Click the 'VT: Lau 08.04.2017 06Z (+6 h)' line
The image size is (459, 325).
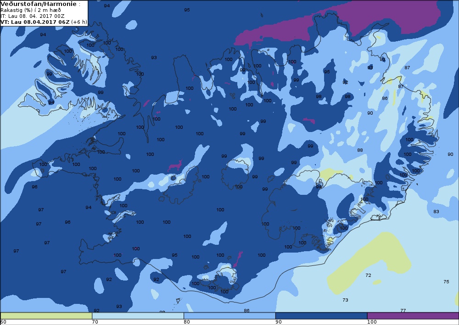pos(44,22)
